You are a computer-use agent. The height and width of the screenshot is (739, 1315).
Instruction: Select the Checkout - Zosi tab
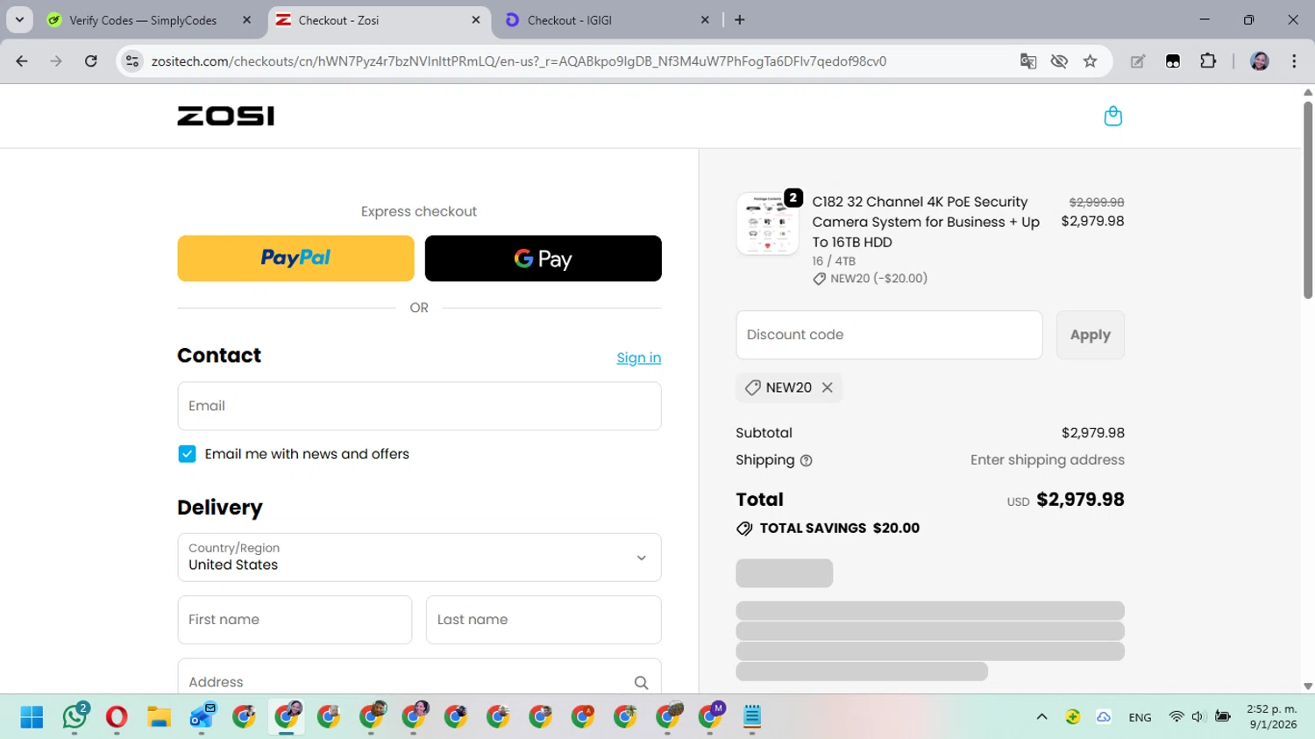377,20
